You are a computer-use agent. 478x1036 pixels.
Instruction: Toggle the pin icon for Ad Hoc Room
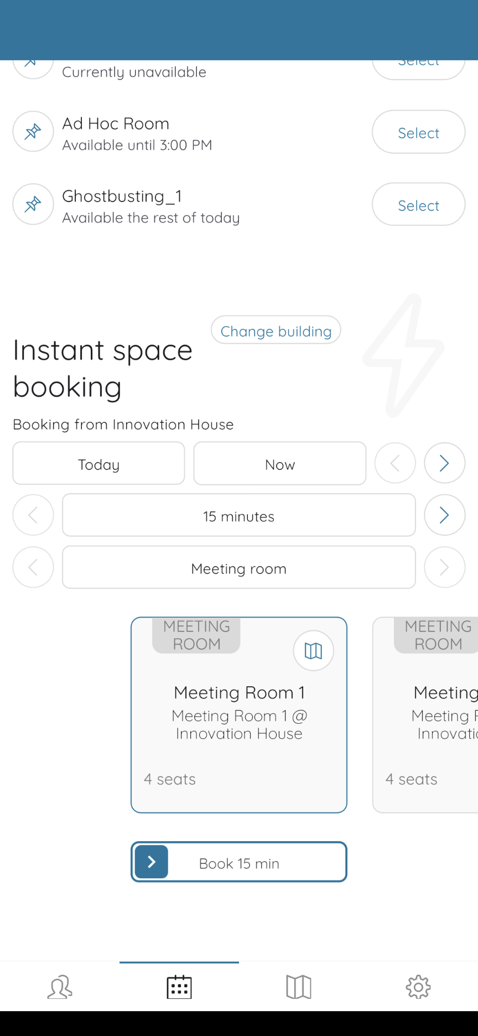coord(33,132)
